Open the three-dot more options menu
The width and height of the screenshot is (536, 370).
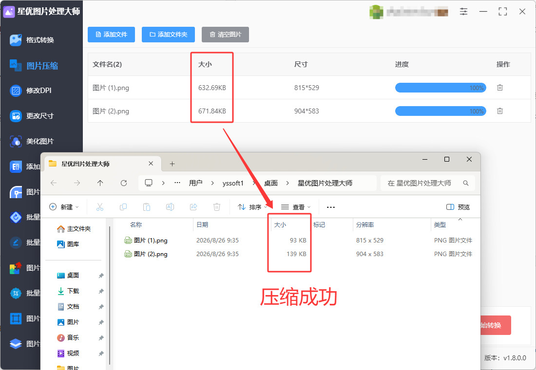tap(330, 207)
